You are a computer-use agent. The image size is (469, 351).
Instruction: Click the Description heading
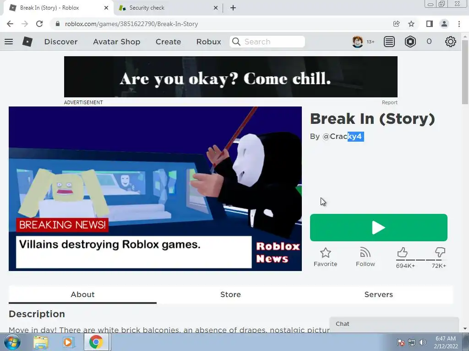tap(37, 314)
